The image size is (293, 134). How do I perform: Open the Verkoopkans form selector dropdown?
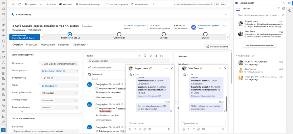(36, 30)
